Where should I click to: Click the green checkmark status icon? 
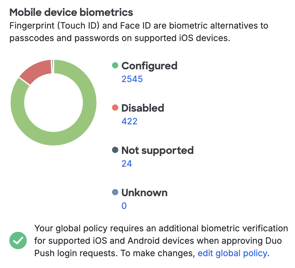pos(18,240)
